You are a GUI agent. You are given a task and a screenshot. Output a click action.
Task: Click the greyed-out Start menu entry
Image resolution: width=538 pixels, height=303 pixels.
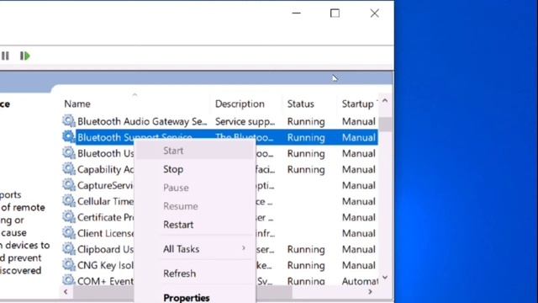(195, 151)
